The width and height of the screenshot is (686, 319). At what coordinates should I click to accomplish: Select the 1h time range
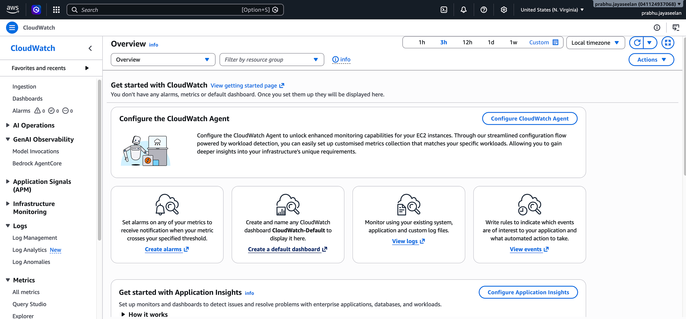tap(422, 42)
